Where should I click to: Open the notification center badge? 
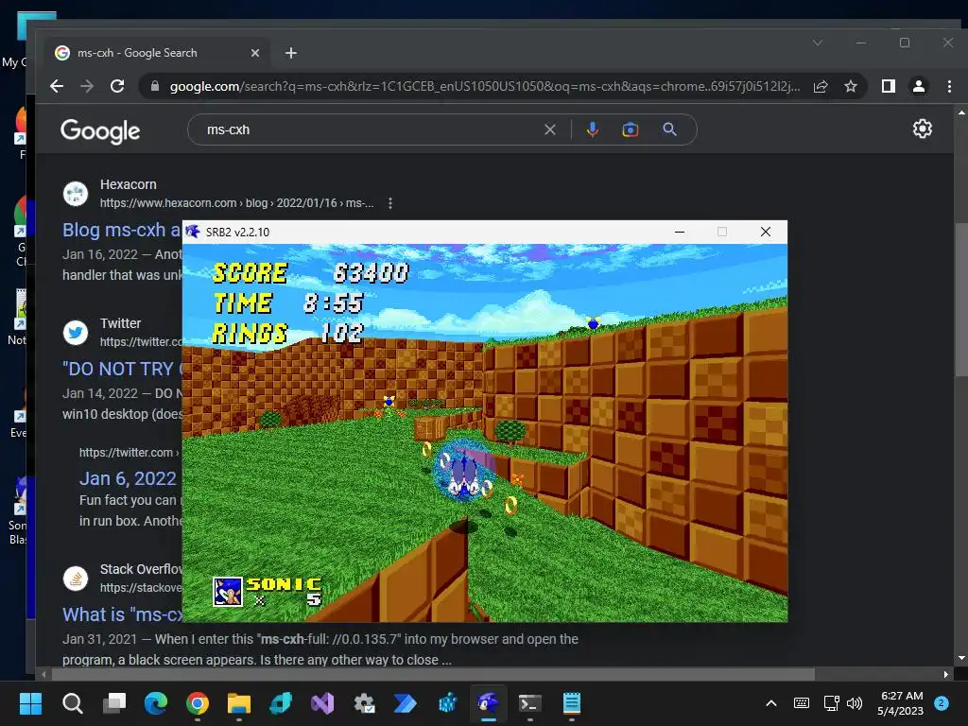click(942, 702)
